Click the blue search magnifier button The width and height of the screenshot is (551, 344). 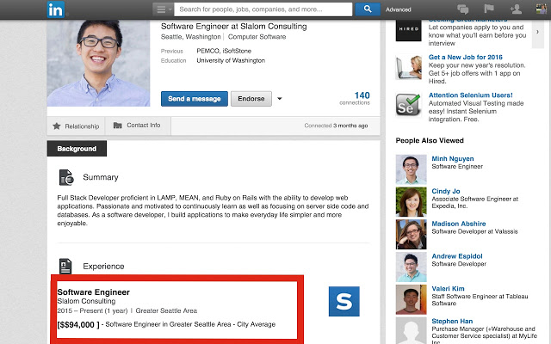tap(368, 9)
